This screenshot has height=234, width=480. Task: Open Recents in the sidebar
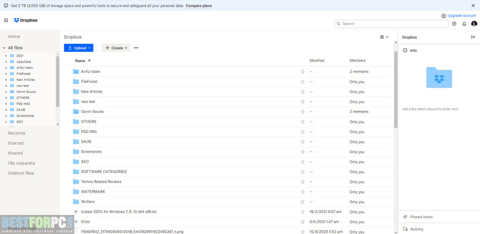point(16,133)
